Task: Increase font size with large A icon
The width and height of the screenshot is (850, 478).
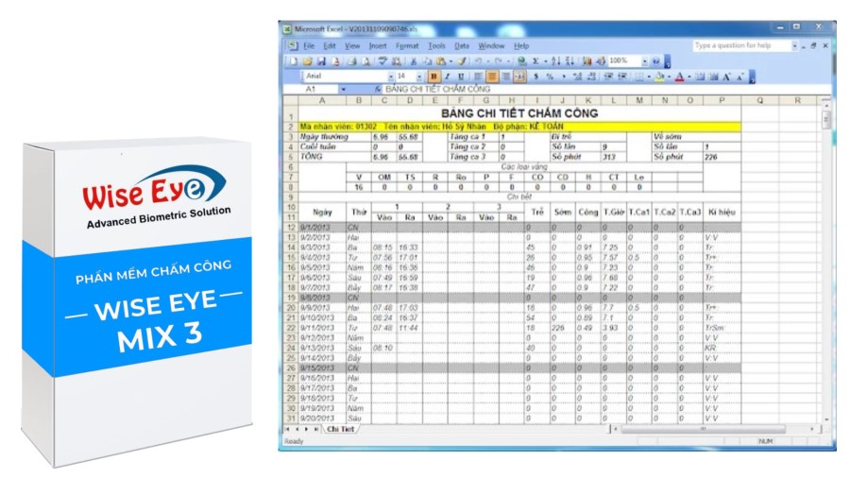Action: tap(726, 77)
